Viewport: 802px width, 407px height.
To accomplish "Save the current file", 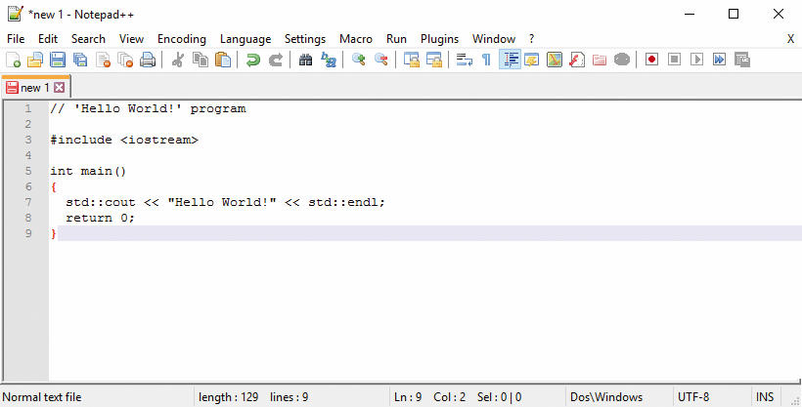I will point(58,60).
